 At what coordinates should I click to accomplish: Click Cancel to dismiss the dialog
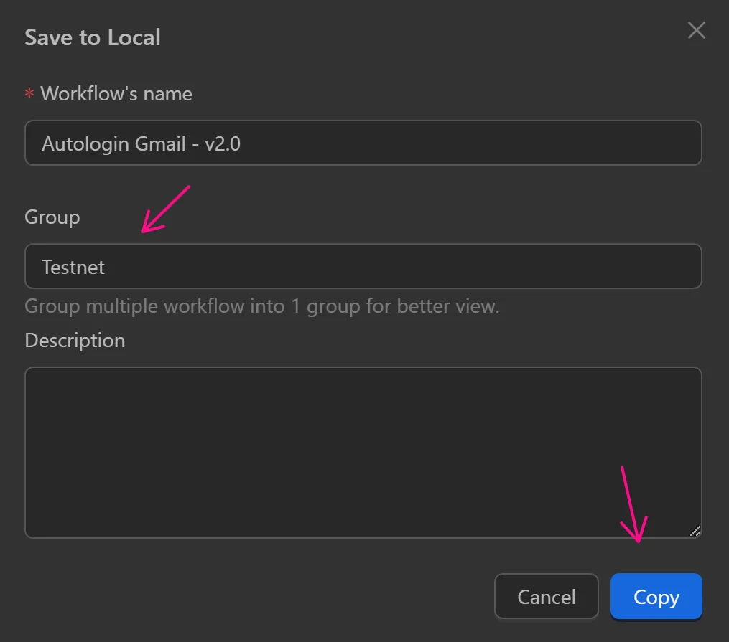coord(546,596)
